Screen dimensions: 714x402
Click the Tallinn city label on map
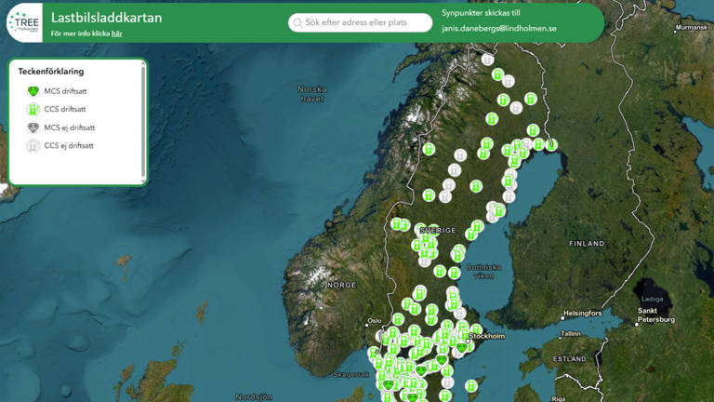[x=571, y=333]
